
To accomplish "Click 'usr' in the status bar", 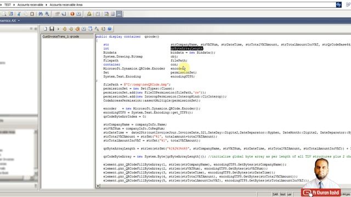I will point(290,194).
